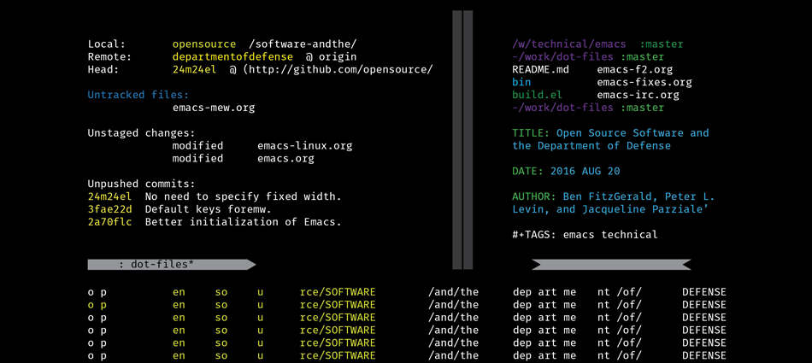Viewport: 812px width, 363px height.
Task: Select the date value "2016 AUG 20"
Action: click(585, 172)
